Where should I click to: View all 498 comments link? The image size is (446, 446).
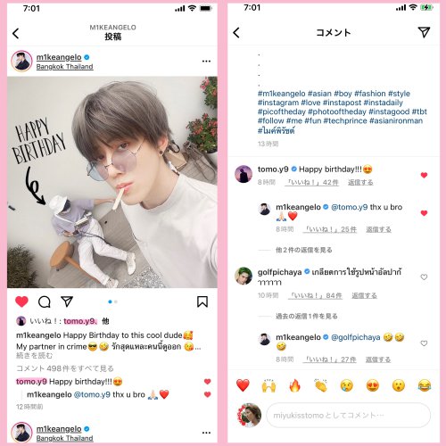(65, 368)
